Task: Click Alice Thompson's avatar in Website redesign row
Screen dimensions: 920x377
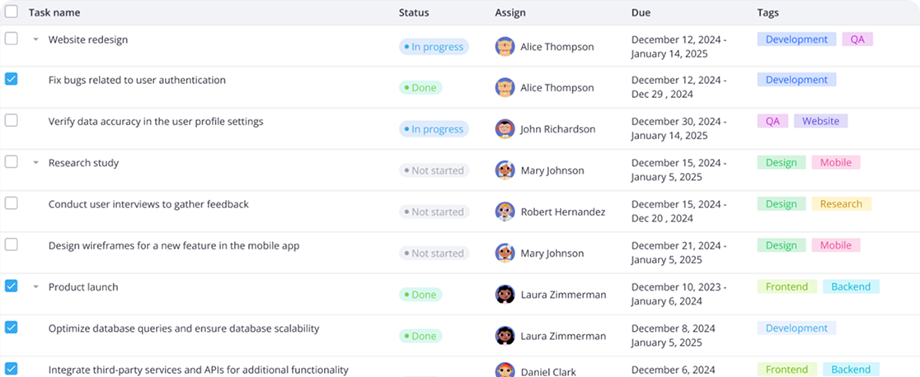Action: click(x=505, y=47)
